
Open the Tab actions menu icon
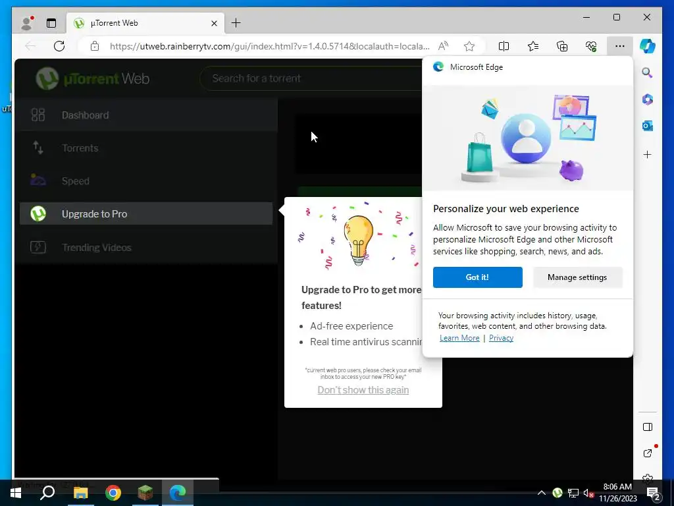pos(51,23)
